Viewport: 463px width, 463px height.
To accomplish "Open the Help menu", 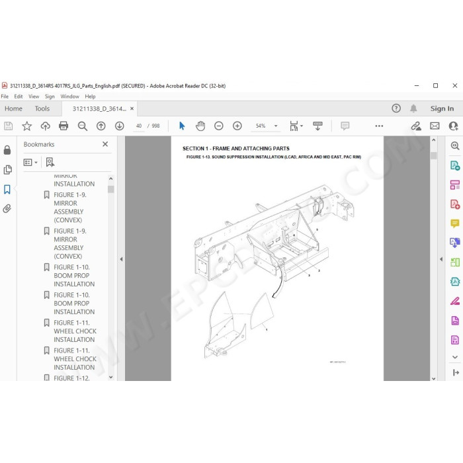I will pos(90,97).
